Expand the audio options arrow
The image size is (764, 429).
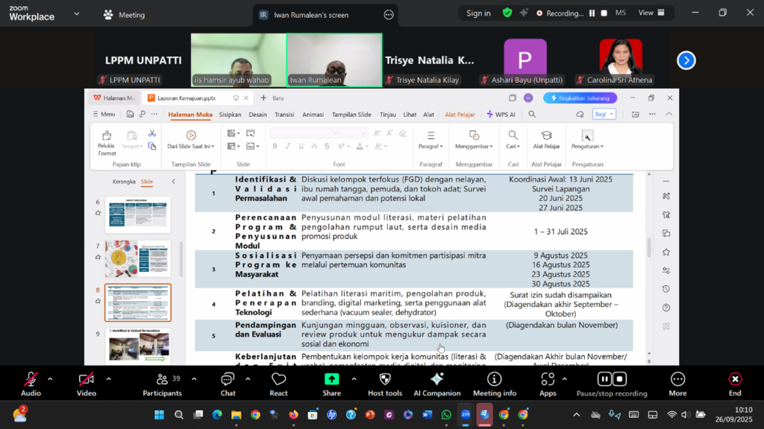point(50,378)
